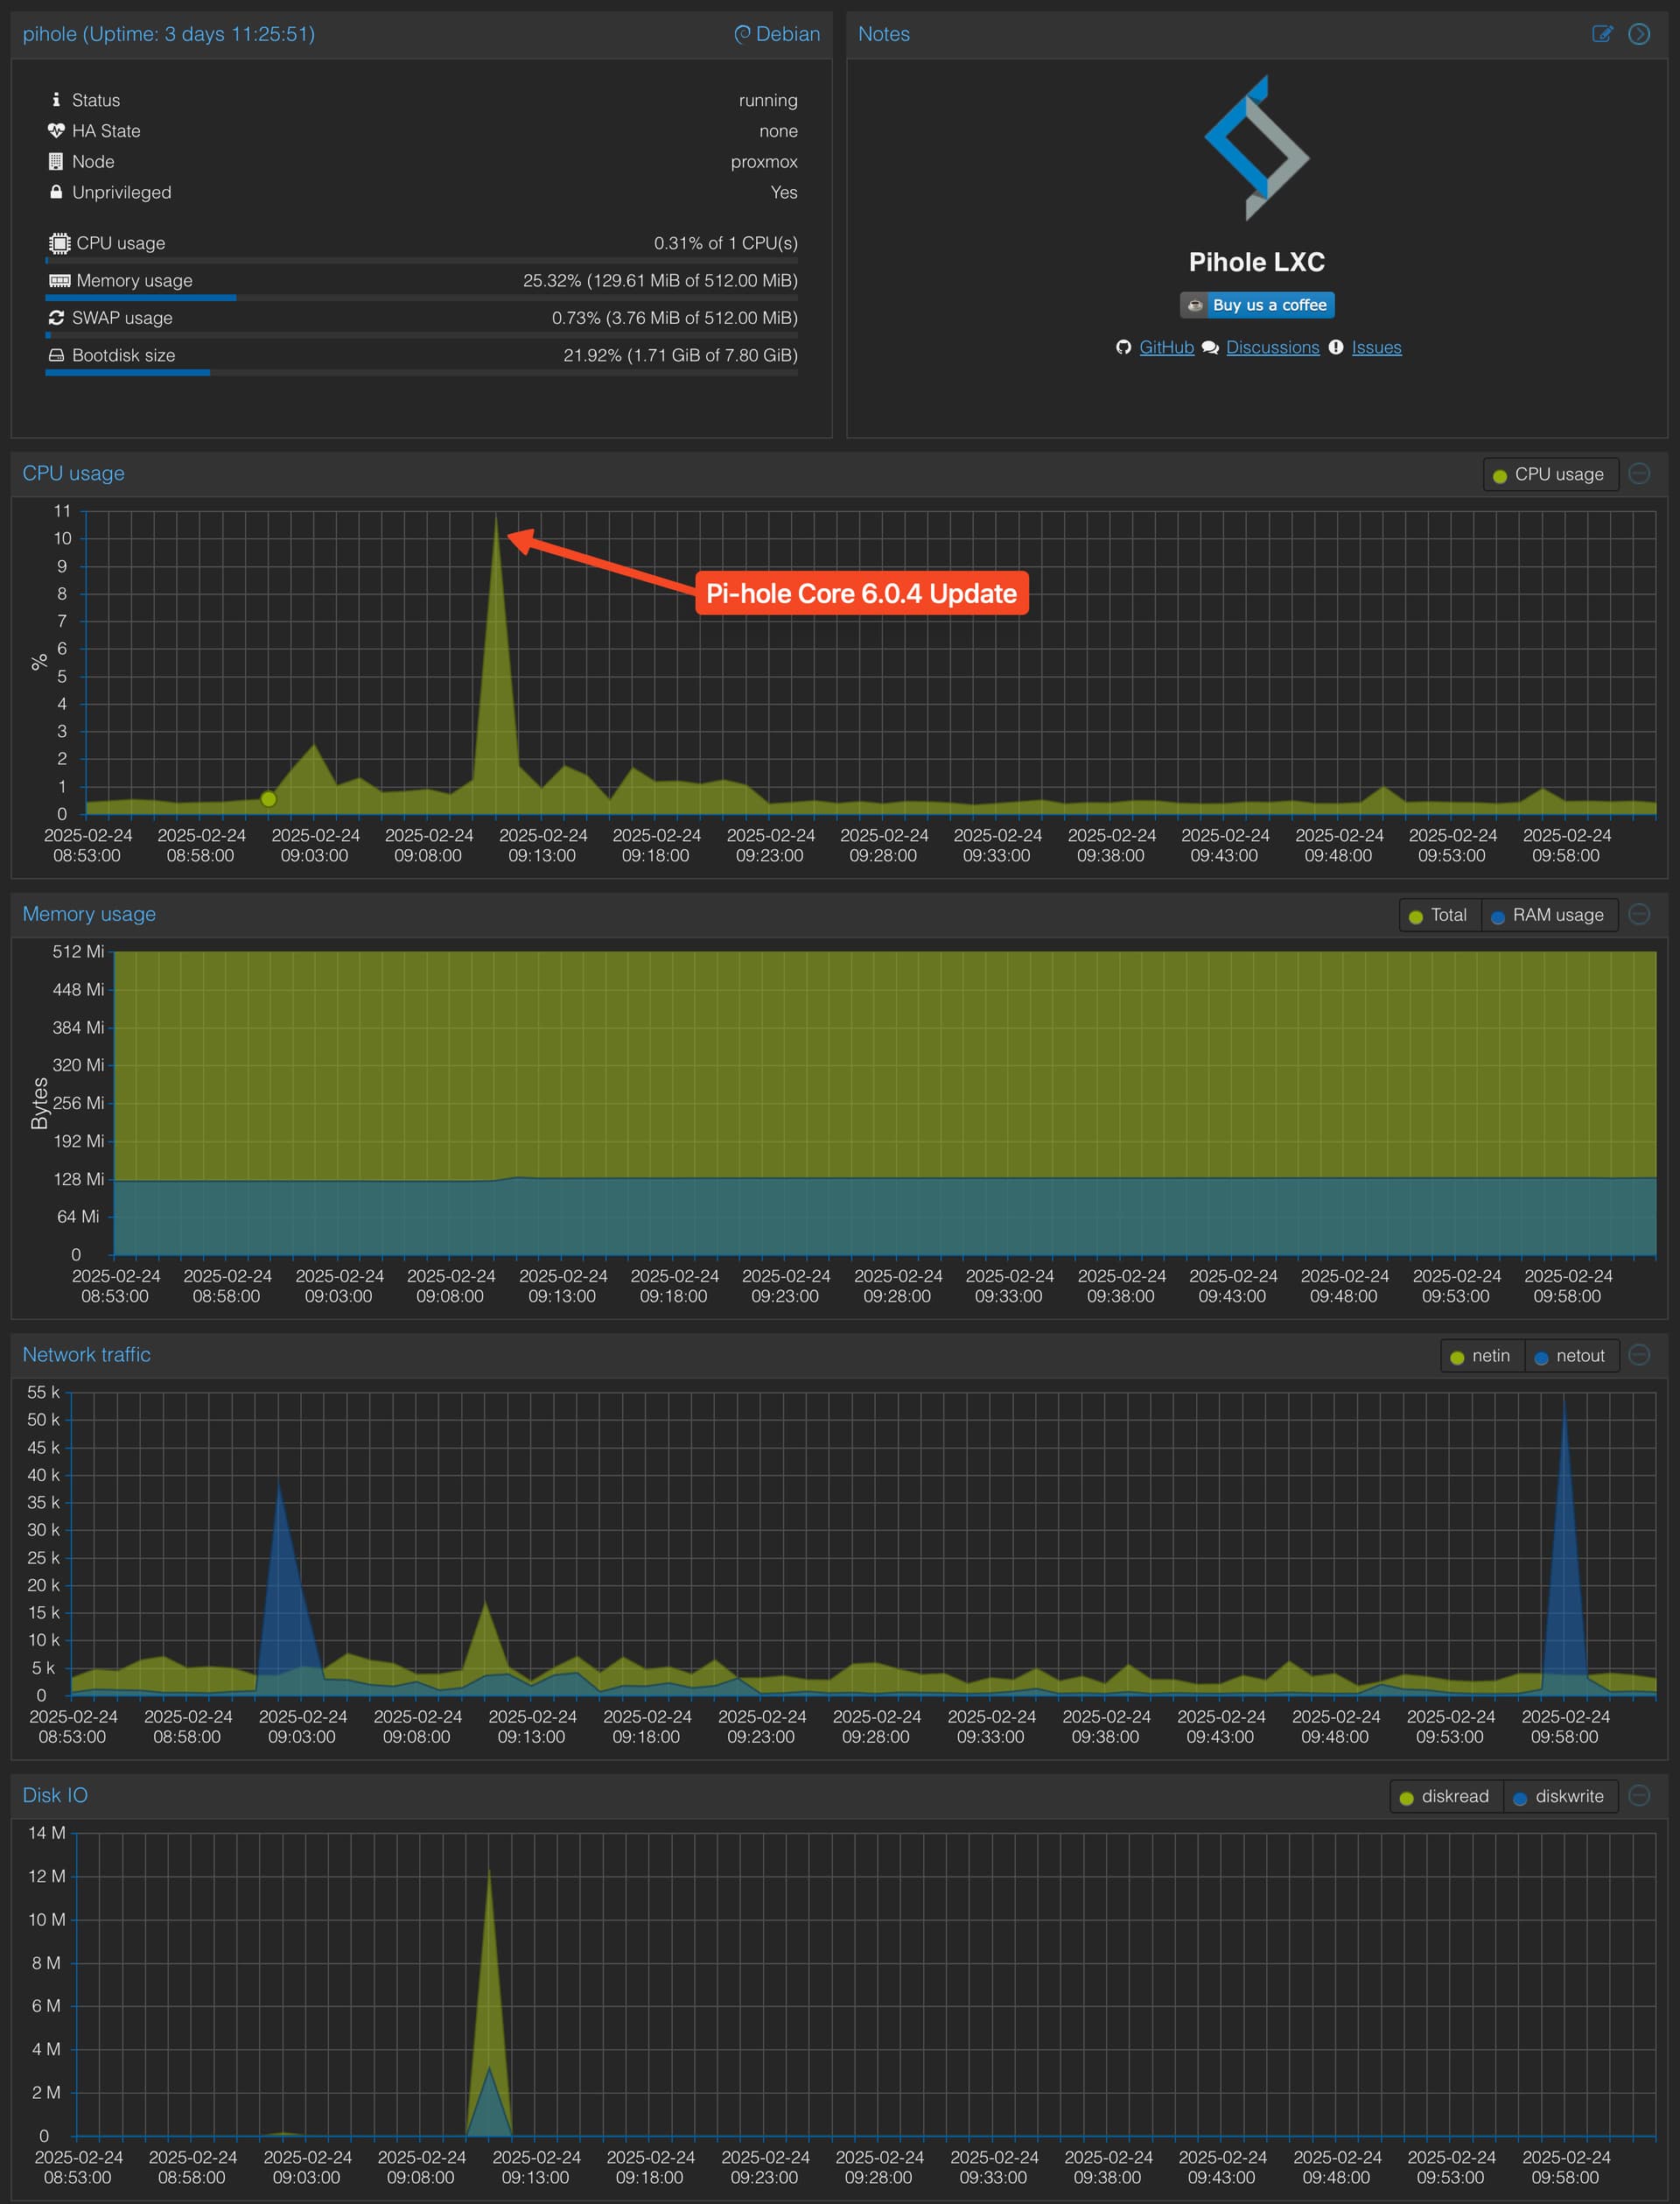This screenshot has width=1680, height=2204.
Task: Click the CPU usage chip icon
Action: [59, 243]
